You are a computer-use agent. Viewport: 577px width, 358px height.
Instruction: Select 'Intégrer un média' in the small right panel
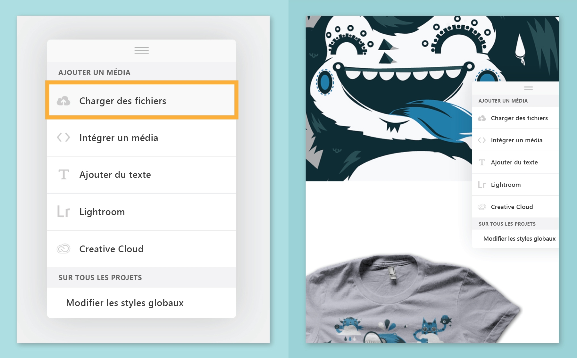[x=515, y=140]
